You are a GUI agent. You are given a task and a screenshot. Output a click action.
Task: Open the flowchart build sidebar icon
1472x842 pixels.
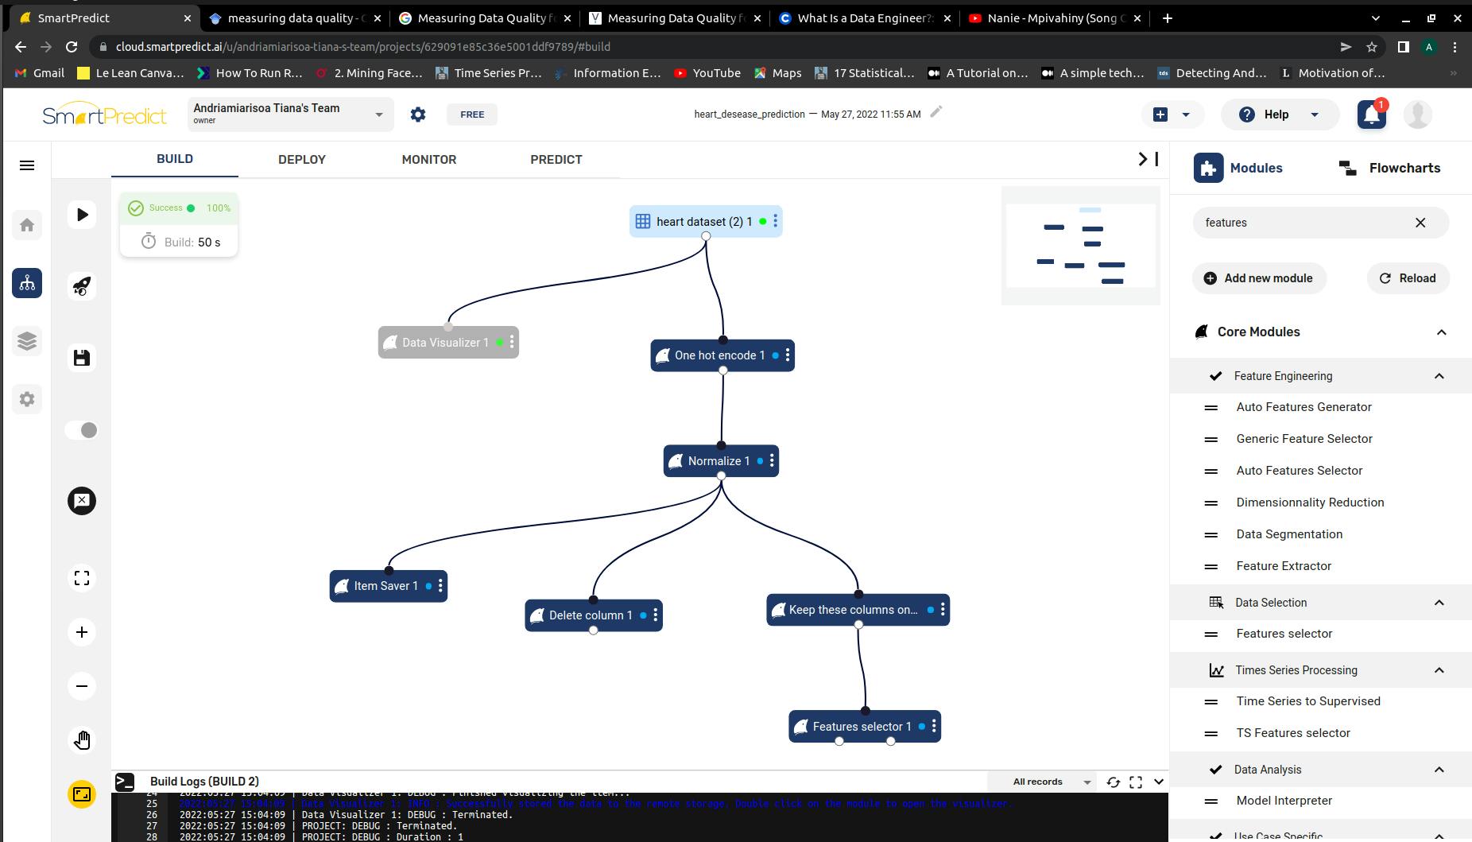(27, 283)
